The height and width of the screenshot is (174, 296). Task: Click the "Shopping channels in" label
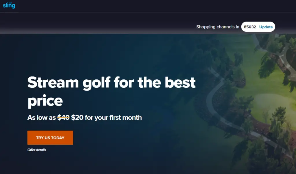click(x=218, y=27)
